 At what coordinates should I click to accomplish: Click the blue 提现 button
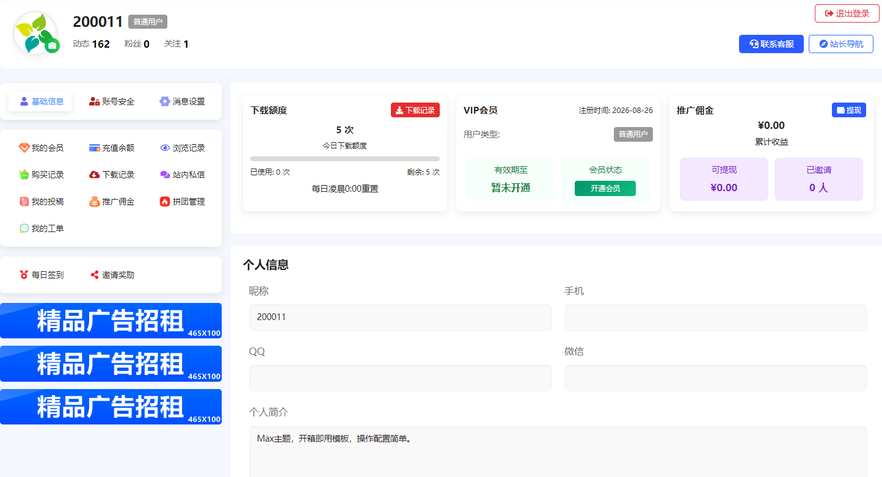(849, 110)
